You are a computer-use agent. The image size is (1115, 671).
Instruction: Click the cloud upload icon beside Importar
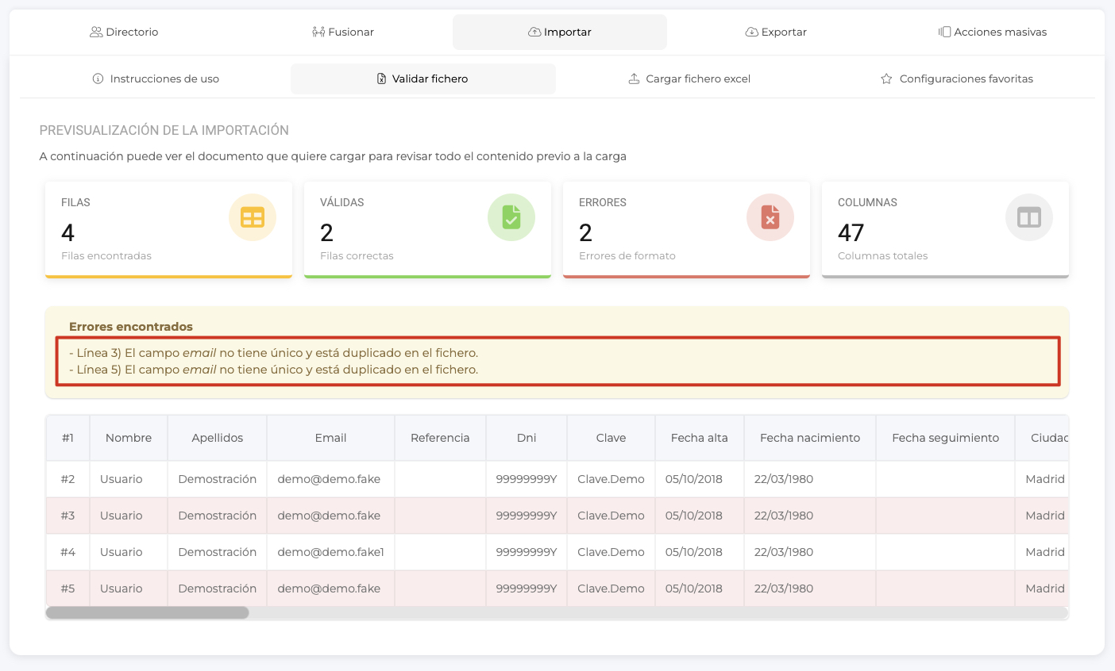(x=534, y=32)
